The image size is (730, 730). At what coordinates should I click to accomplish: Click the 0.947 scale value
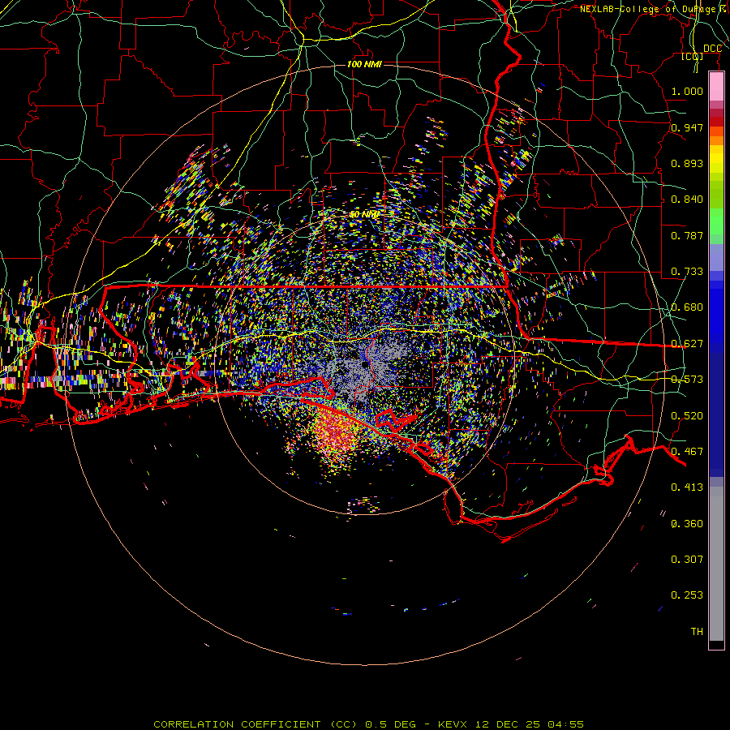687,127
